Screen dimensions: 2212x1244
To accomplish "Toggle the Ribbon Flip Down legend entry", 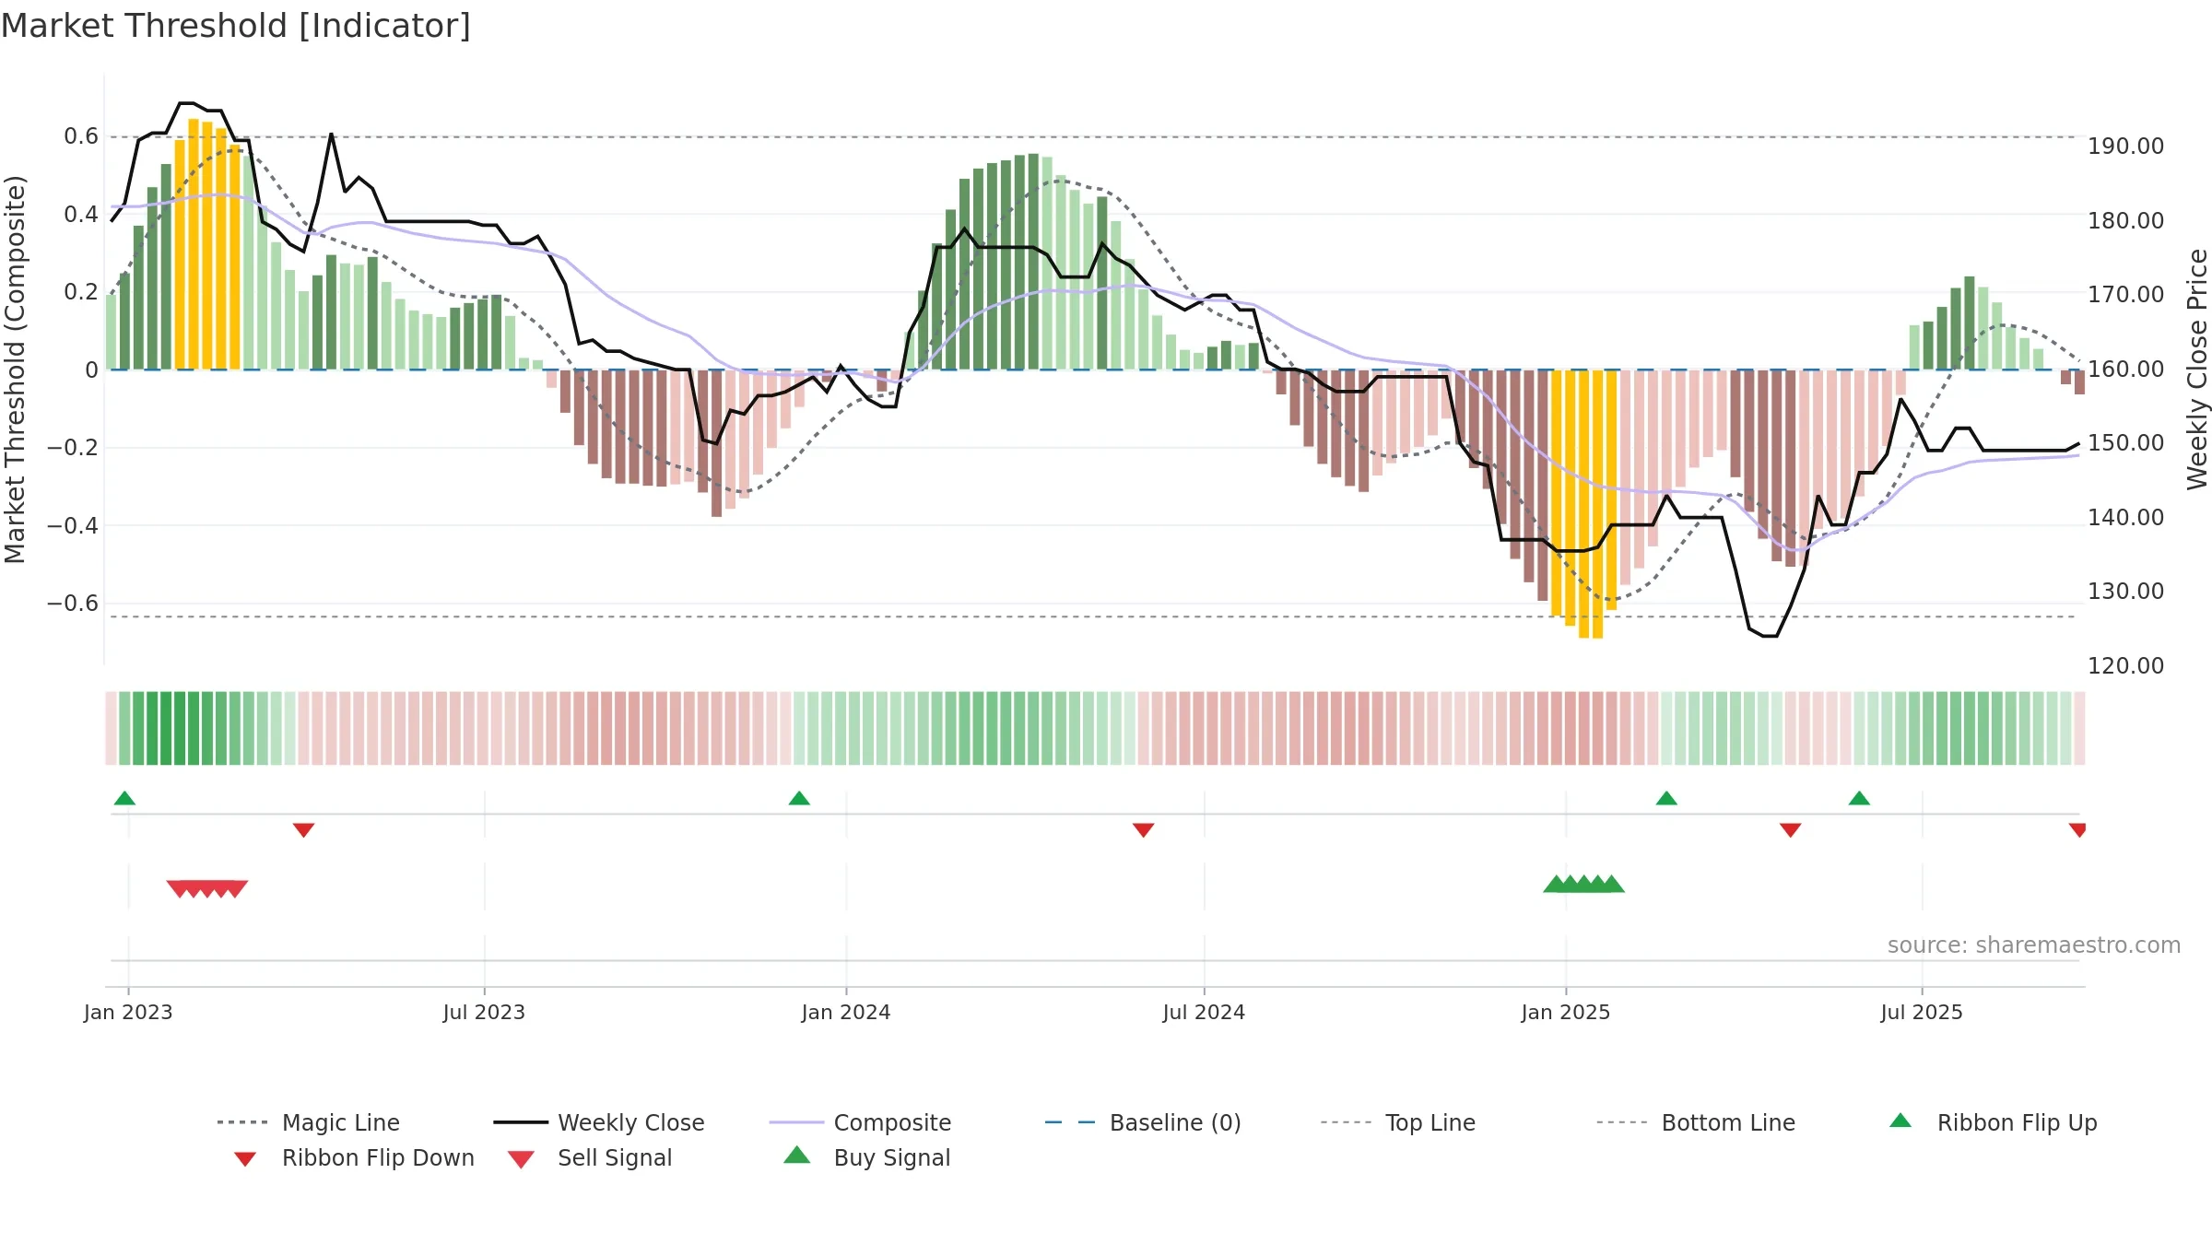I will (354, 1157).
